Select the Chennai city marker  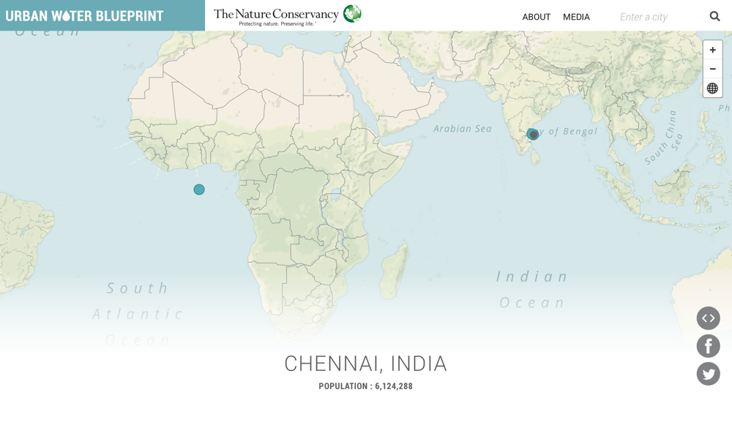tap(533, 135)
